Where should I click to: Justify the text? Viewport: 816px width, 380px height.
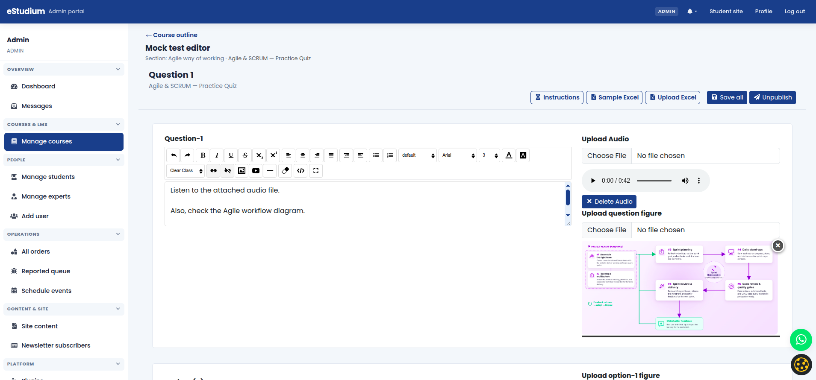tap(331, 155)
